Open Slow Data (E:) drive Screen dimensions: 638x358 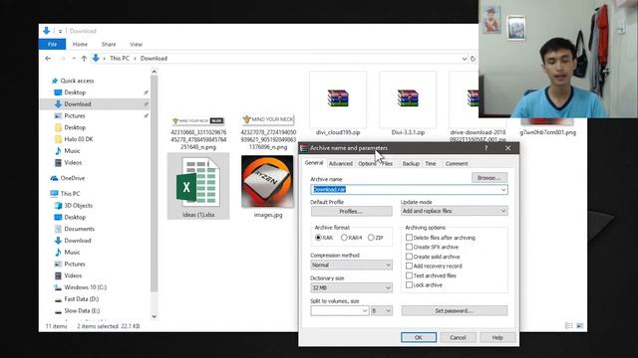point(82,311)
